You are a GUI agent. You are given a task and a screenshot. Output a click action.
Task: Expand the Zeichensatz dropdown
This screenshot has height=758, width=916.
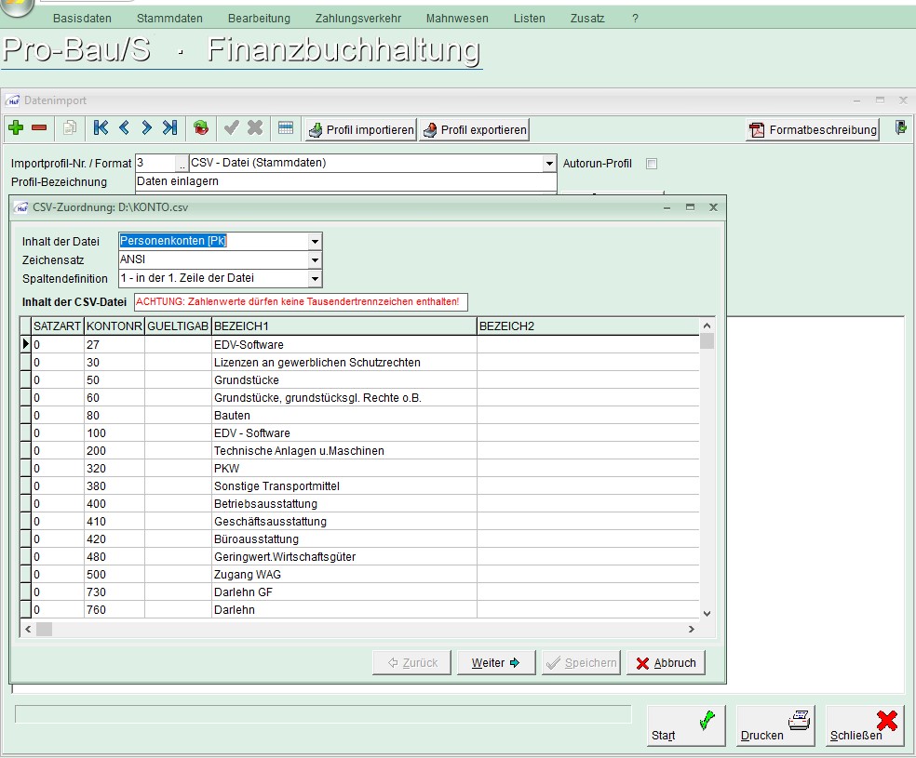coord(315,260)
